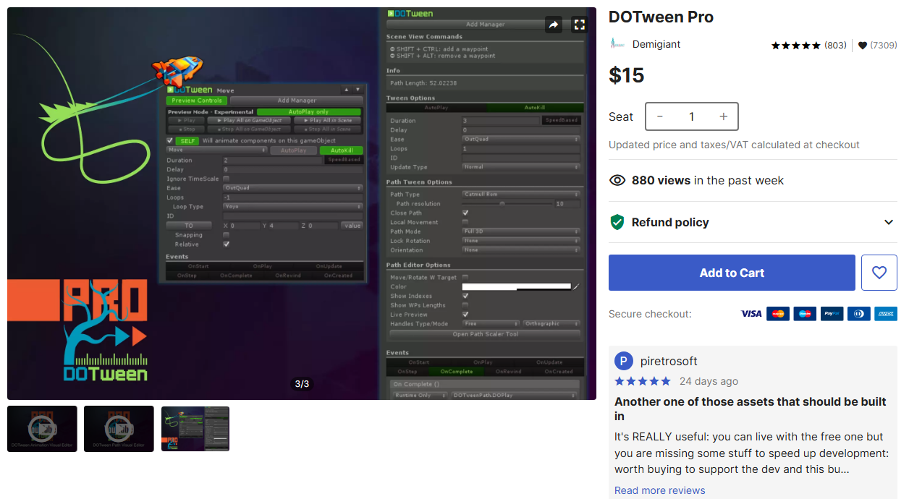909x499 pixels.
Task: Click the '(7309)' favorites count
Action: [884, 46]
